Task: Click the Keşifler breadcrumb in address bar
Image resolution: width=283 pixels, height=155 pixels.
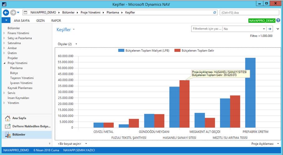Action: (130, 12)
